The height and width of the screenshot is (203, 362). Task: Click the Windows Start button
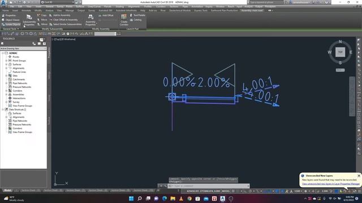(x=131, y=198)
